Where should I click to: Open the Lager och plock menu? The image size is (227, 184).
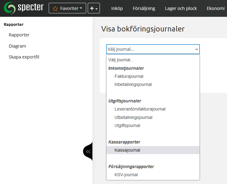181,8
